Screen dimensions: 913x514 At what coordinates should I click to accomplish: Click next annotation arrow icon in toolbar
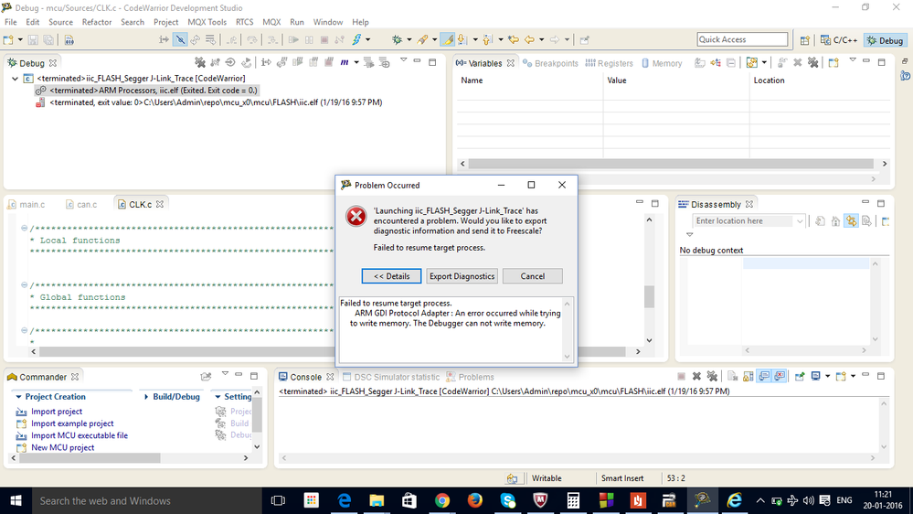tap(462, 39)
